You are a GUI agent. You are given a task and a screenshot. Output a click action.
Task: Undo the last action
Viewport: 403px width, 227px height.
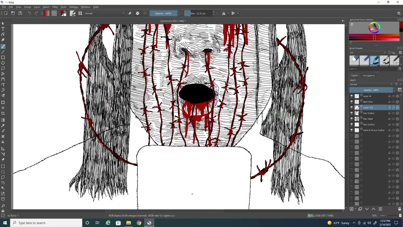(x=29, y=13)
